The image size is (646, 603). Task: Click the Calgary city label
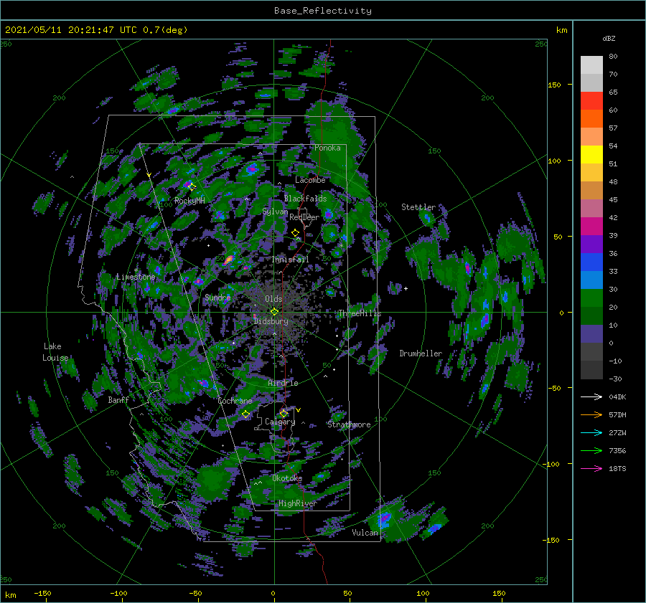pyautogui.click(x=280, y=422)
